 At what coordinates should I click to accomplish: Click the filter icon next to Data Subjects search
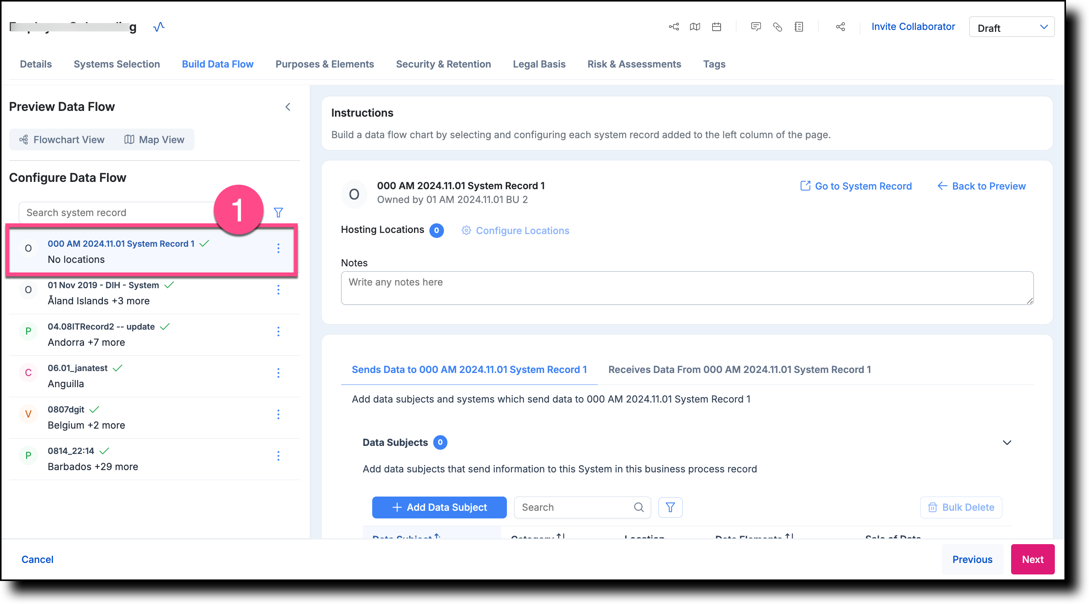tap(670, 507)
